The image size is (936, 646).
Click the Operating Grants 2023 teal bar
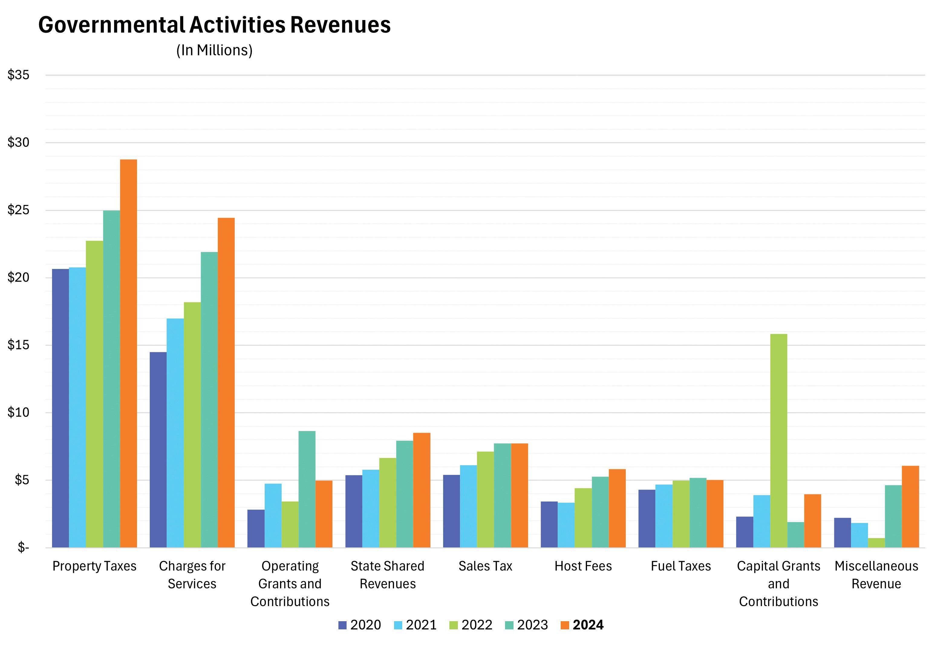307,489
